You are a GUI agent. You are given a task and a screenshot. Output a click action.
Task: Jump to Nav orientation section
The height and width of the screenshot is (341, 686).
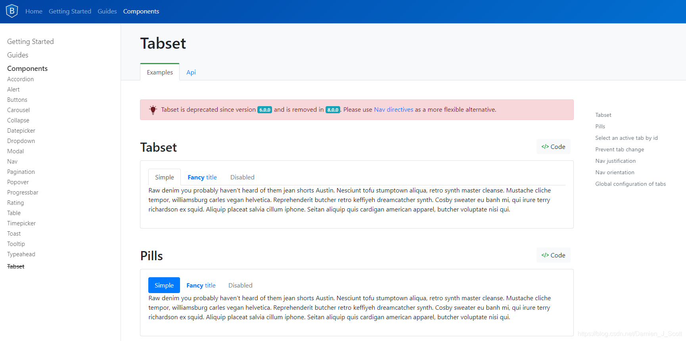[x=615, y=172]
